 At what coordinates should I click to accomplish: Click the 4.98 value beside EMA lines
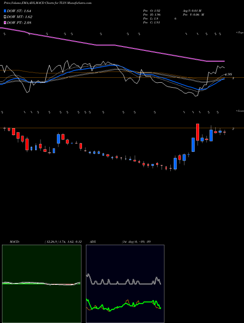coord(228,74)
